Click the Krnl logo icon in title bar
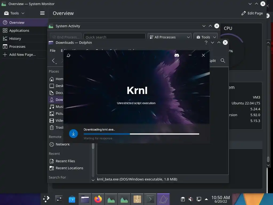The image size is (273, 205). 69,56
